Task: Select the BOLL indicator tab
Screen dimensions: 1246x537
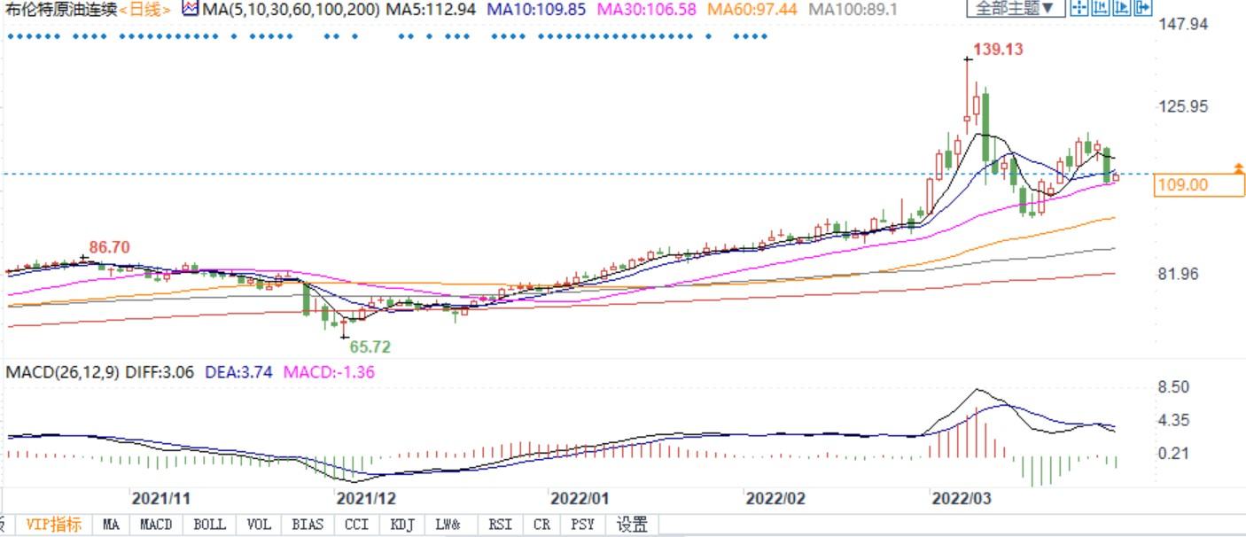Action: coord(209,525)
